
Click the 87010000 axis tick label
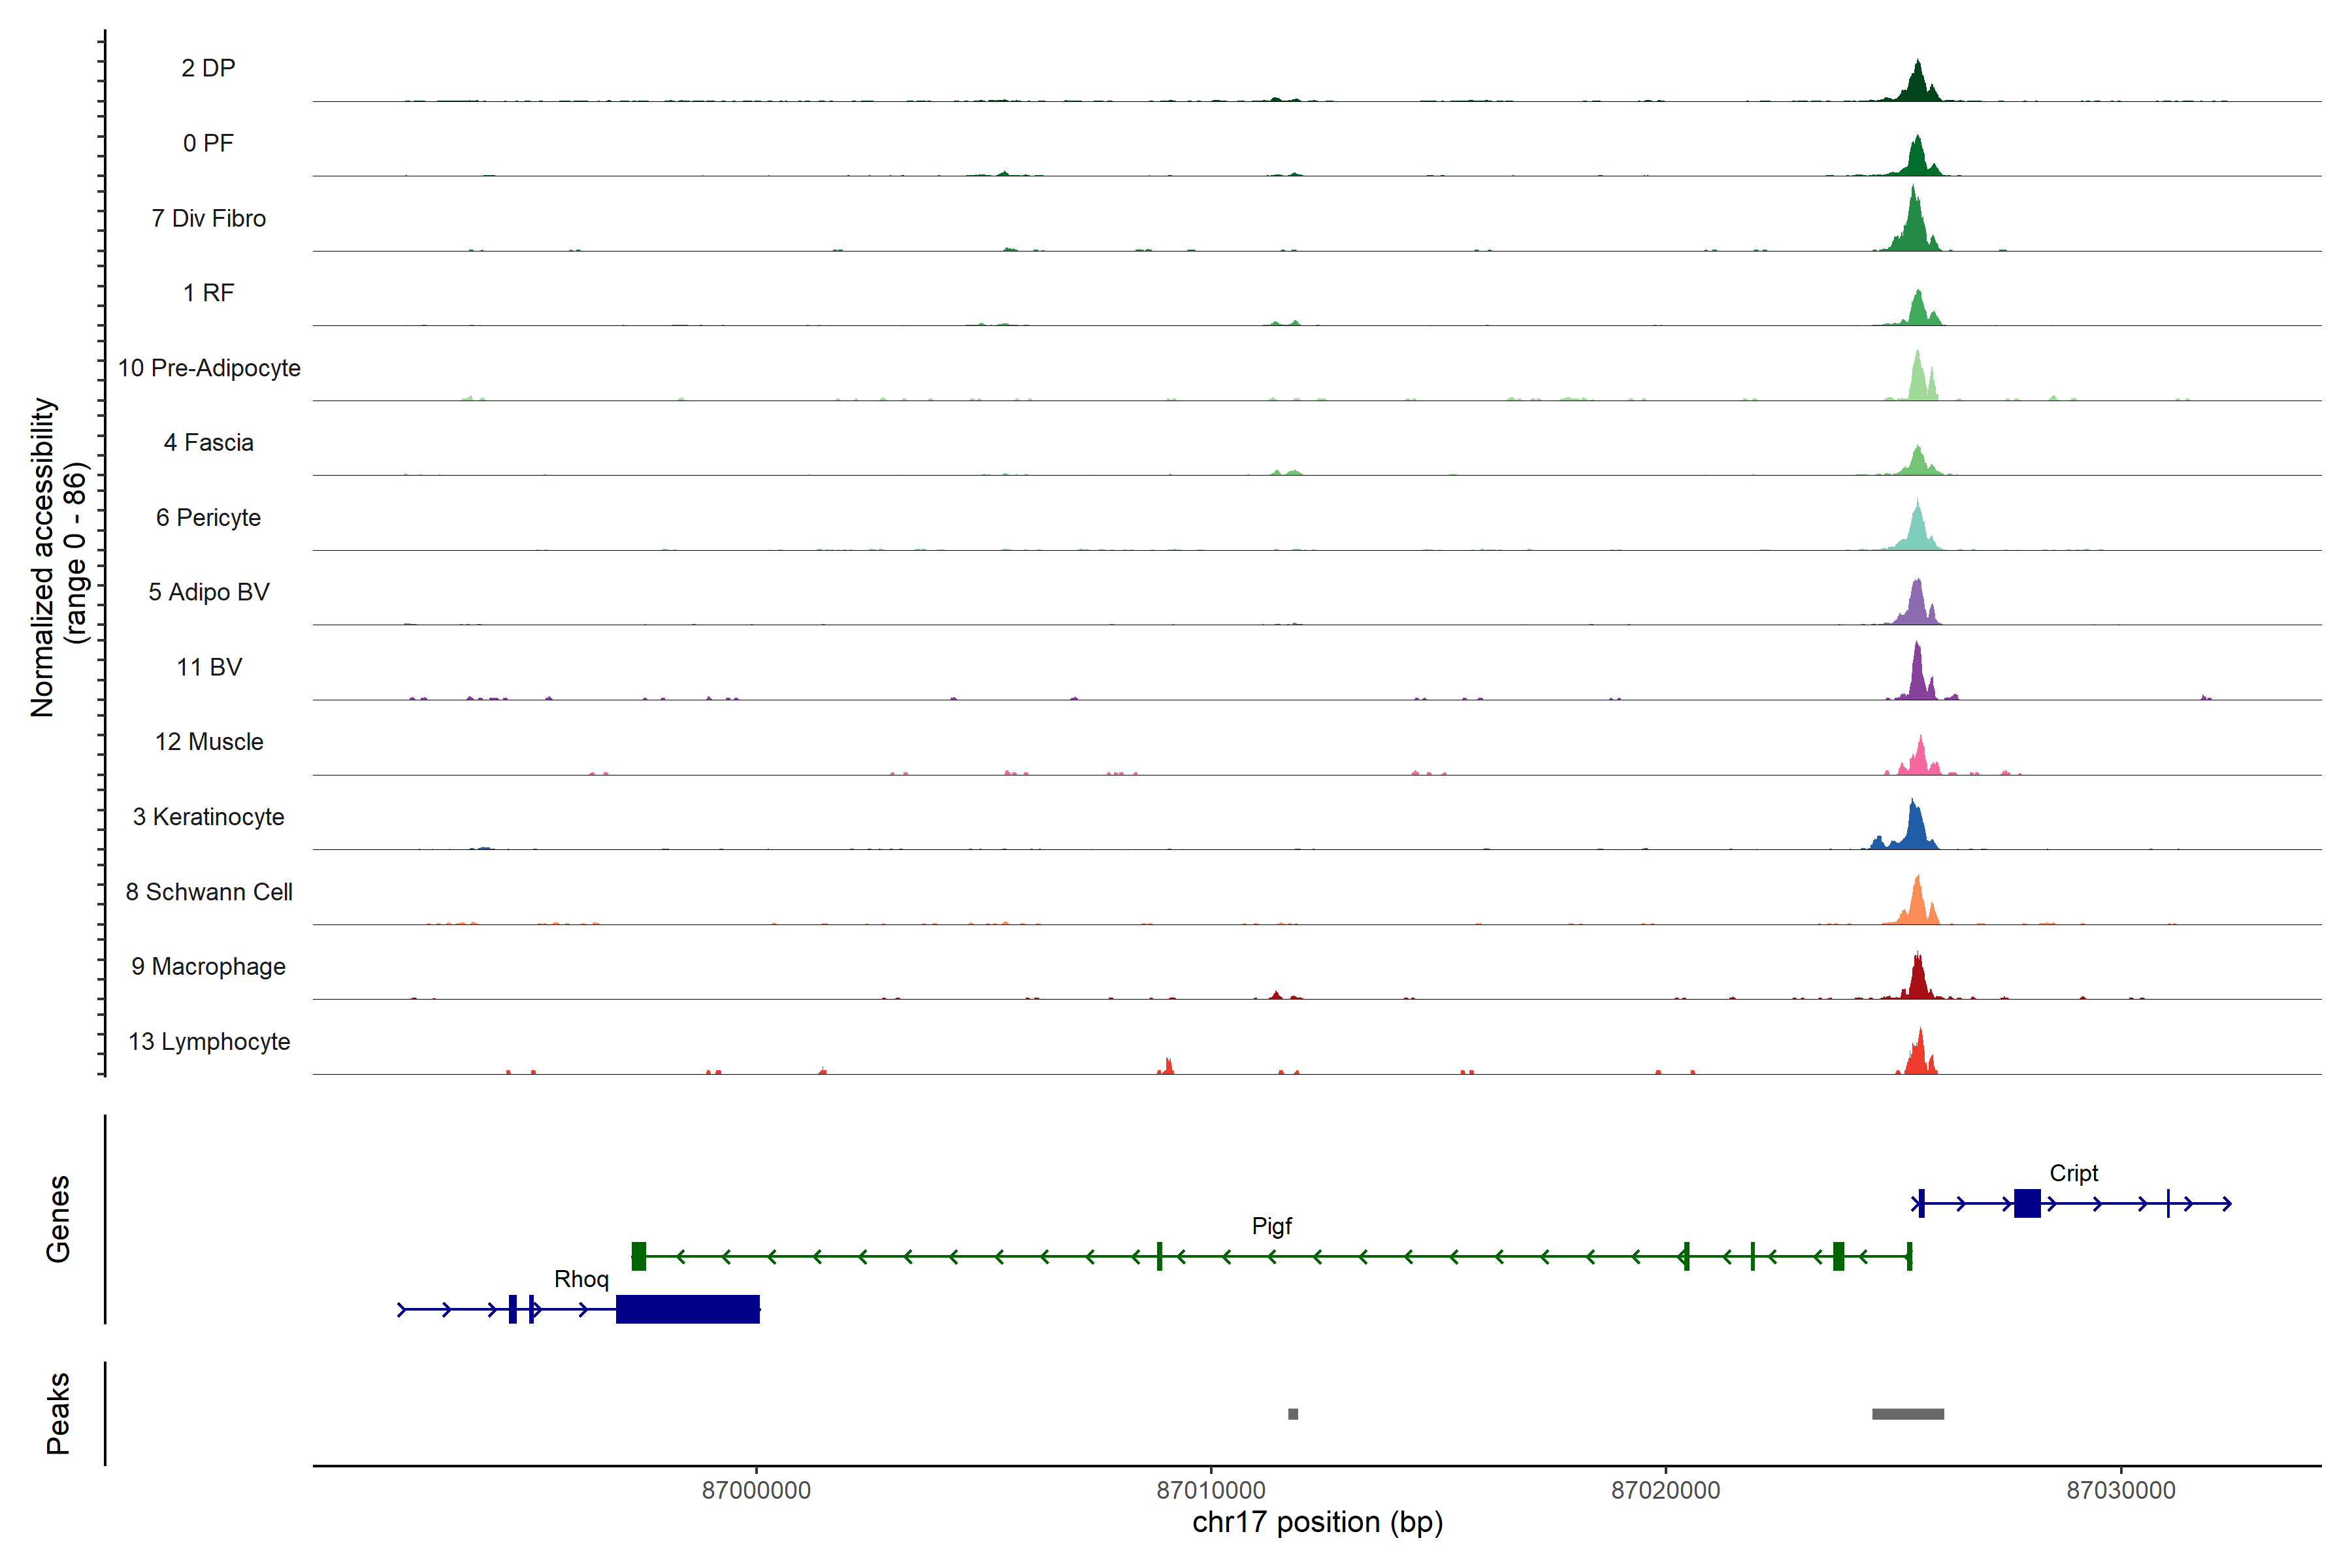(1211, 1490)
